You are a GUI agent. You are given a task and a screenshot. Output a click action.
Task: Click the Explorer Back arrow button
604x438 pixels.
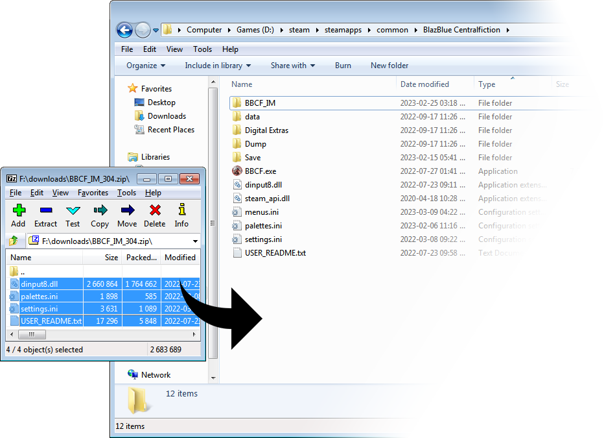click(x=124, y=30)
